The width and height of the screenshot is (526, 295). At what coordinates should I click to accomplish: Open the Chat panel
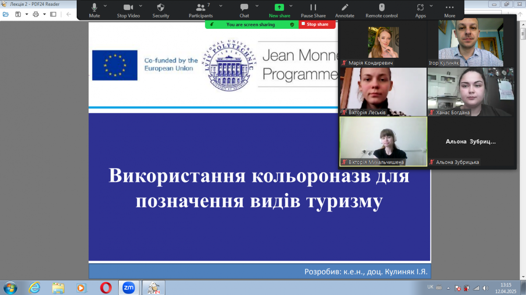pyautogui.click(x=244, y=7)
